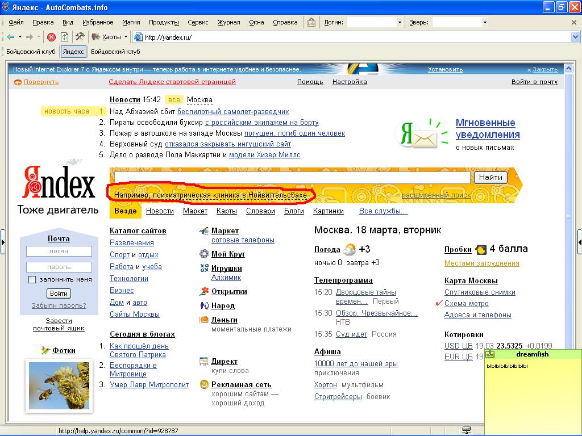This screenshot has height=436, width=582.
Task: Open the Забыли пароль? link
Action: [59, 305]
